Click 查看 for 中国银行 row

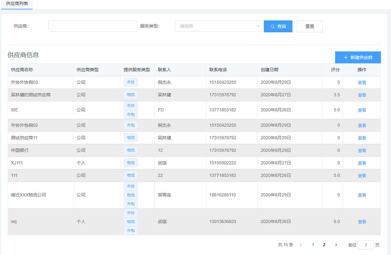click(x=362, y=151)
